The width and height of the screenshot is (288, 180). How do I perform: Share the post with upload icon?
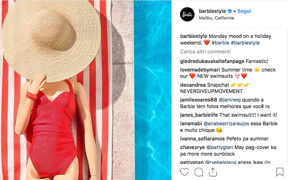[213, 172]
